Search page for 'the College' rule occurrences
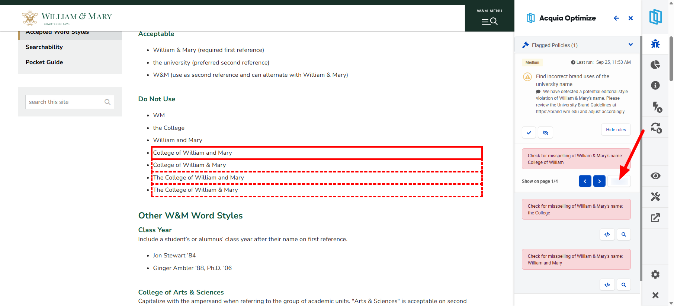Screen dimensions: 674x306 (x=624, y=234)
